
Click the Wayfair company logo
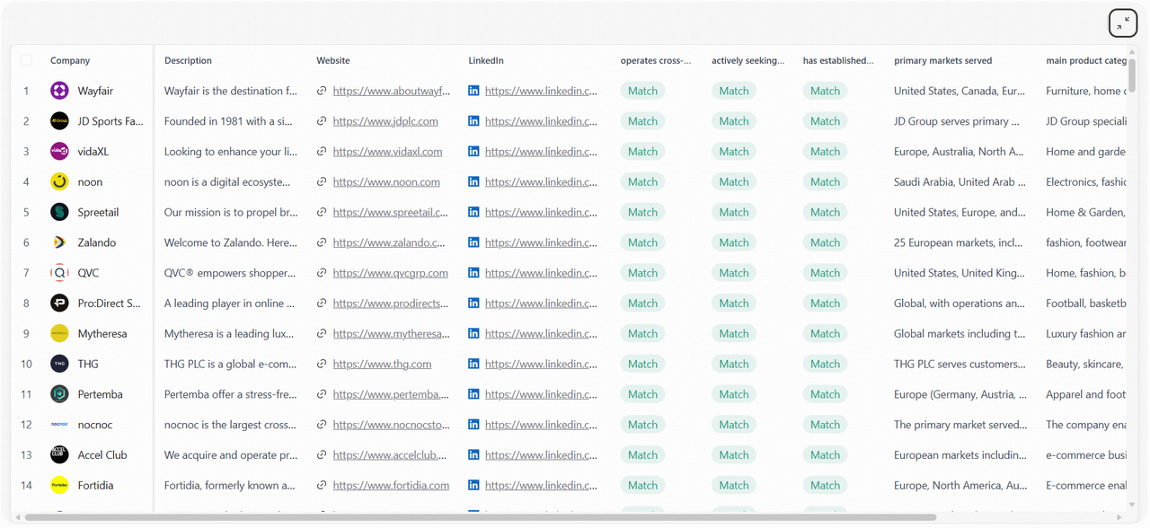point(59,91)
